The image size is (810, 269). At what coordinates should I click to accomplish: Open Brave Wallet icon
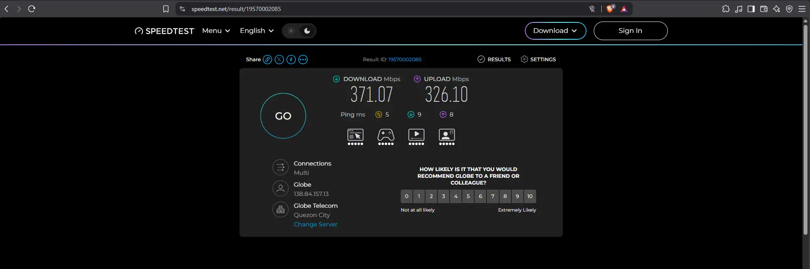(x=764, y=9)
